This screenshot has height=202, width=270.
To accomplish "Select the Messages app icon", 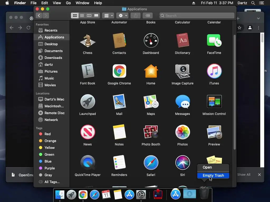I will point(182,102).
